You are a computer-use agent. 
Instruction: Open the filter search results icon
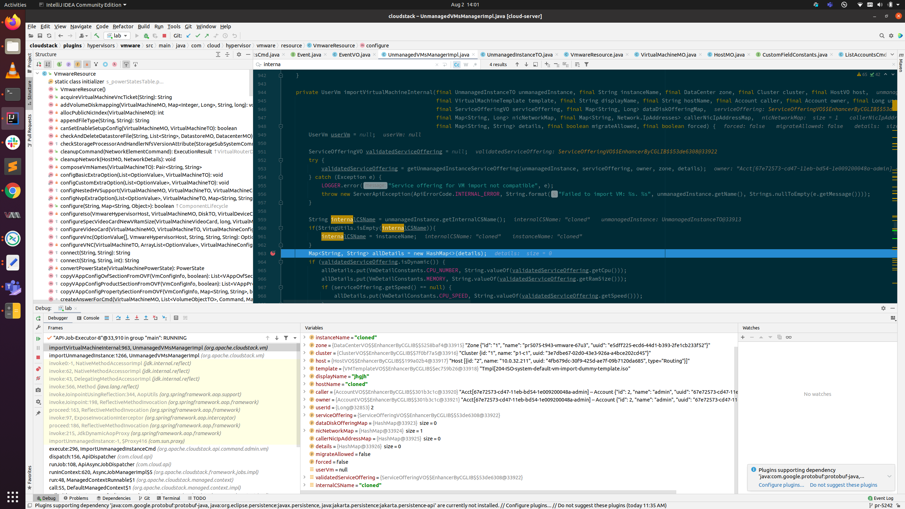(587, 64)
